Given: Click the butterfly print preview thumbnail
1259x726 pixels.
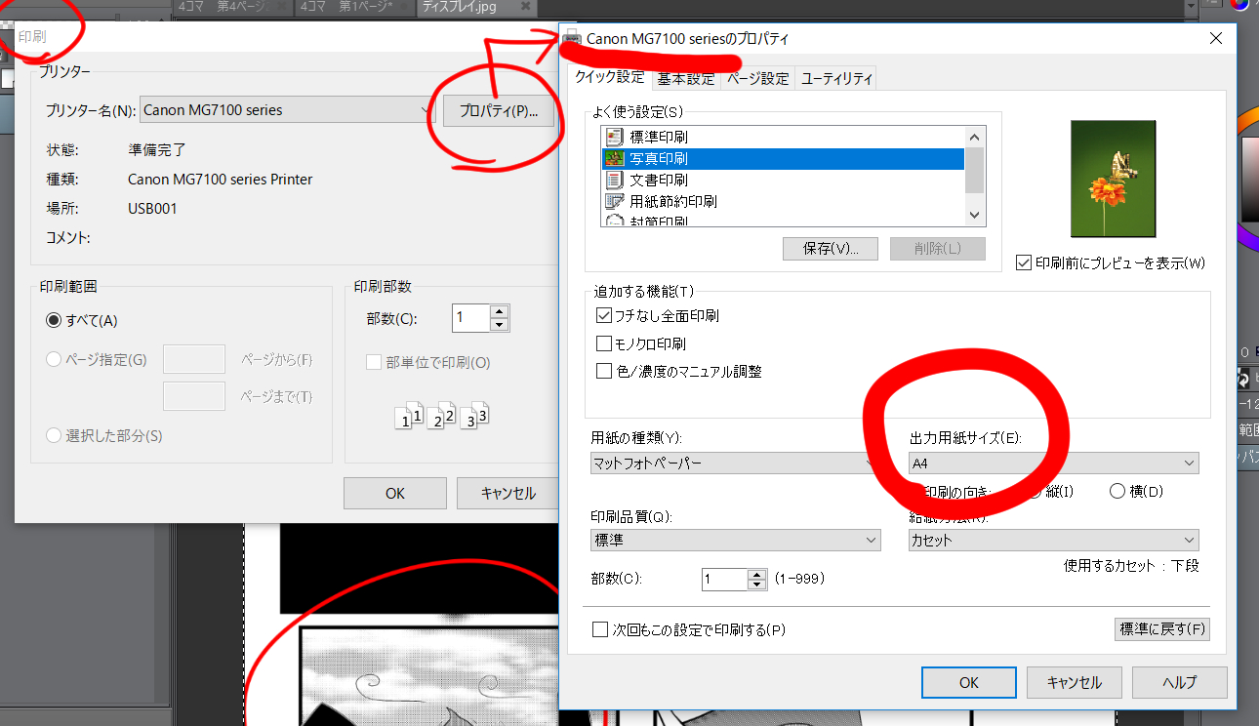Looking at the screenshot, I should (1113, 179).
